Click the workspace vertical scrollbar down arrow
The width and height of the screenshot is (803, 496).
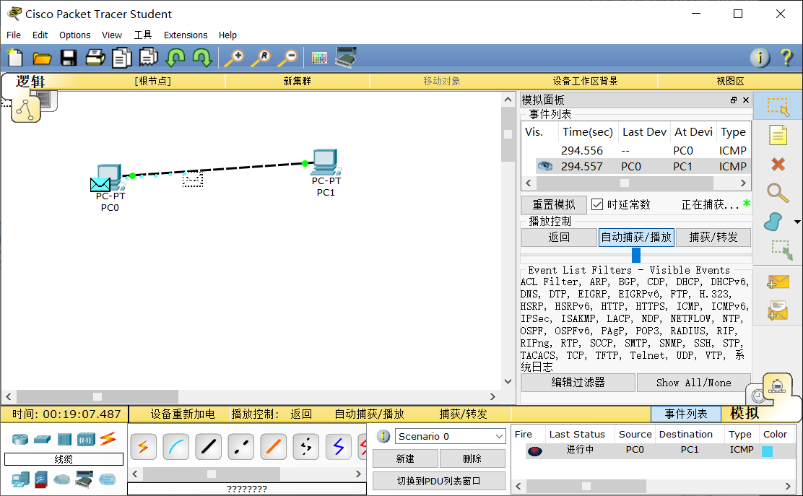pos(508,381)
